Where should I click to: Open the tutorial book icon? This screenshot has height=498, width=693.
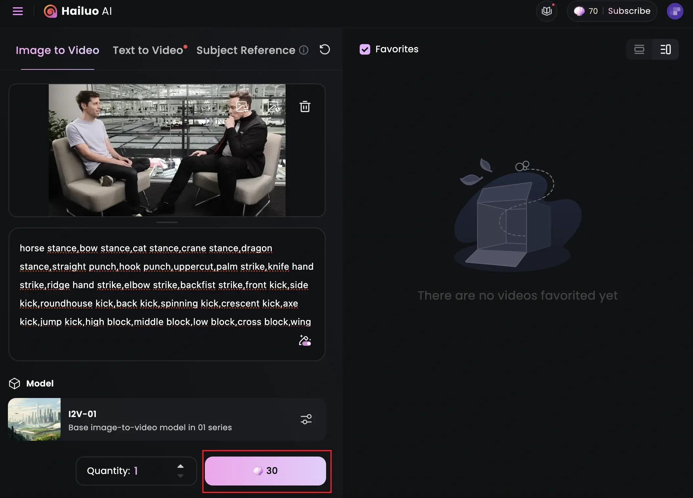[547, 11]
